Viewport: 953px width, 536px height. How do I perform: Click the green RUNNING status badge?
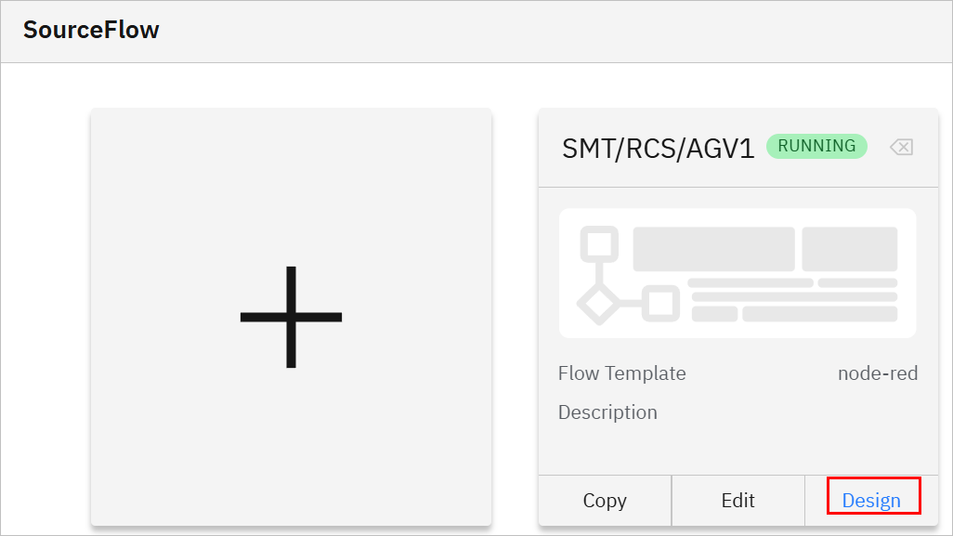point(816,146)
